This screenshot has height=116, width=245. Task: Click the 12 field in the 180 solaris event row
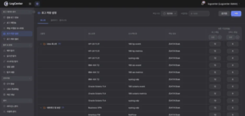(215, 87)
